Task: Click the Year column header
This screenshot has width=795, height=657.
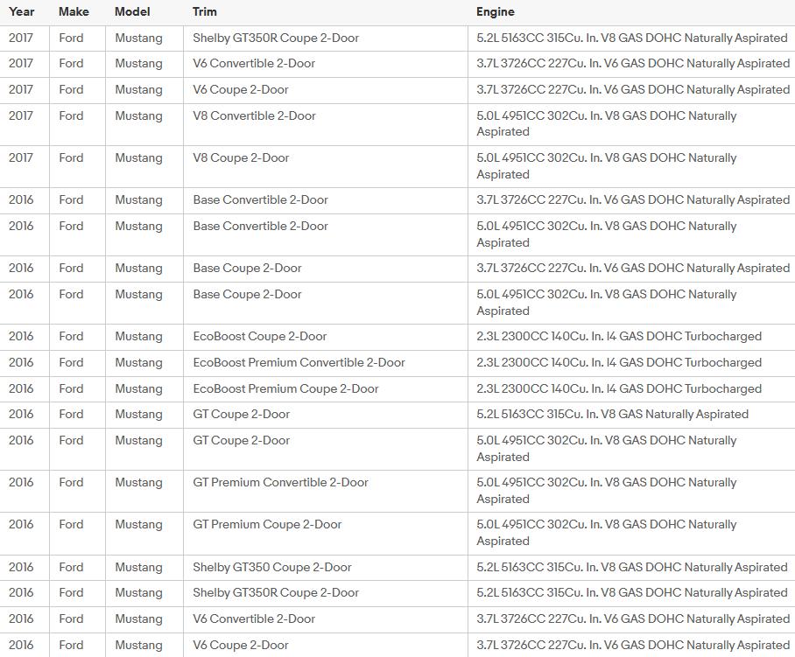Action: point(22,11)
